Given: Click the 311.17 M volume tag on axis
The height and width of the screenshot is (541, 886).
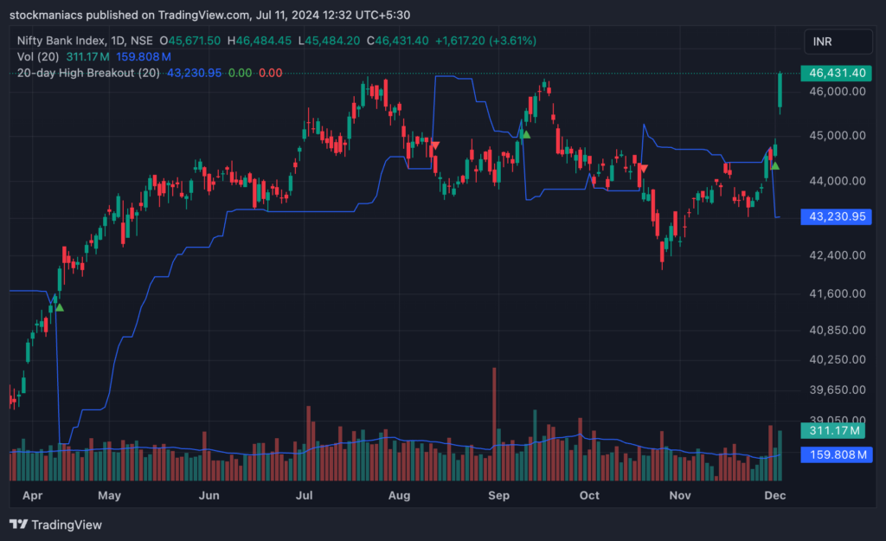Looking at the screenshot, I should [x=833, y=431].
